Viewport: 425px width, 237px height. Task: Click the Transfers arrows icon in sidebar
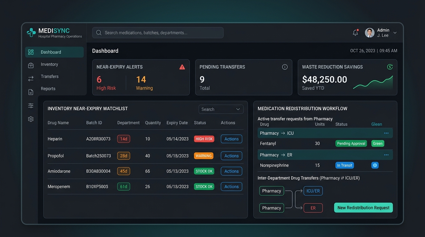[31, 79]
